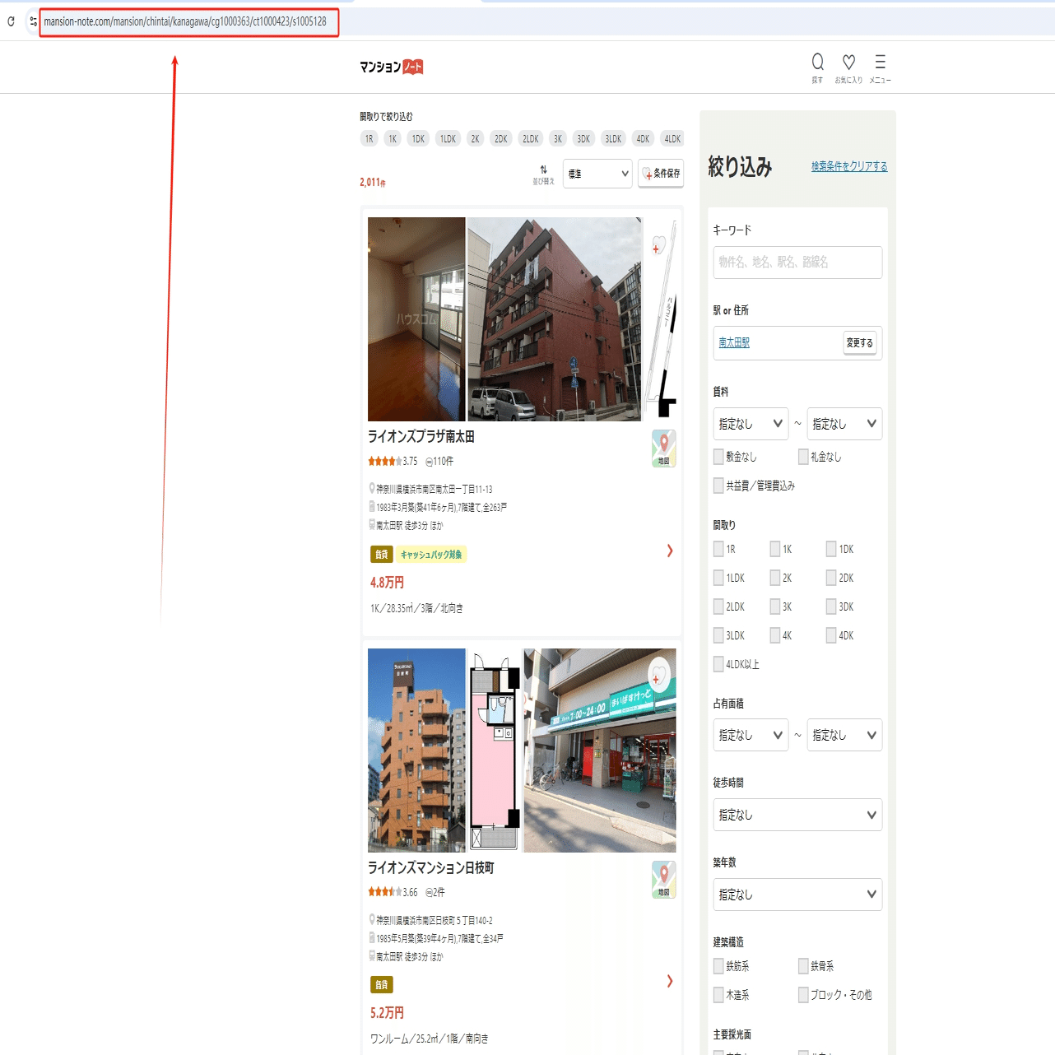Open the upper-bound 賃料 rent dropdown
This screenshot has width=1055, height=1055.
point(844,424)
